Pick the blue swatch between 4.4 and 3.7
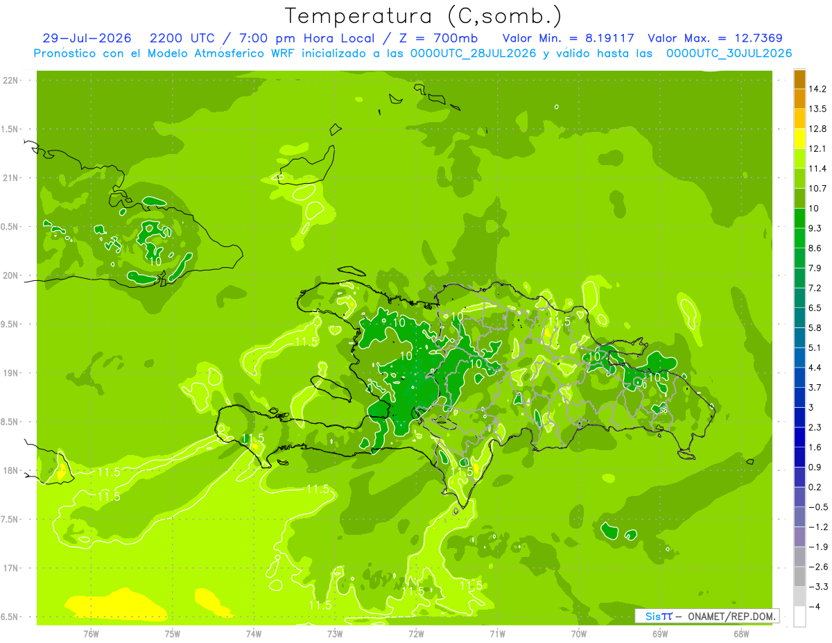 (799, 377)
